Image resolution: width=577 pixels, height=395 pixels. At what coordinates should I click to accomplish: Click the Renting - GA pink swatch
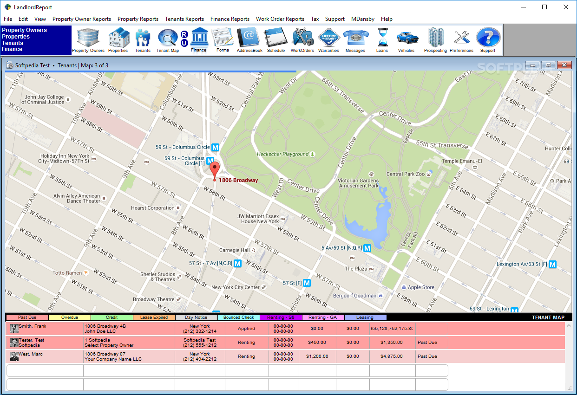click(323, 317)
